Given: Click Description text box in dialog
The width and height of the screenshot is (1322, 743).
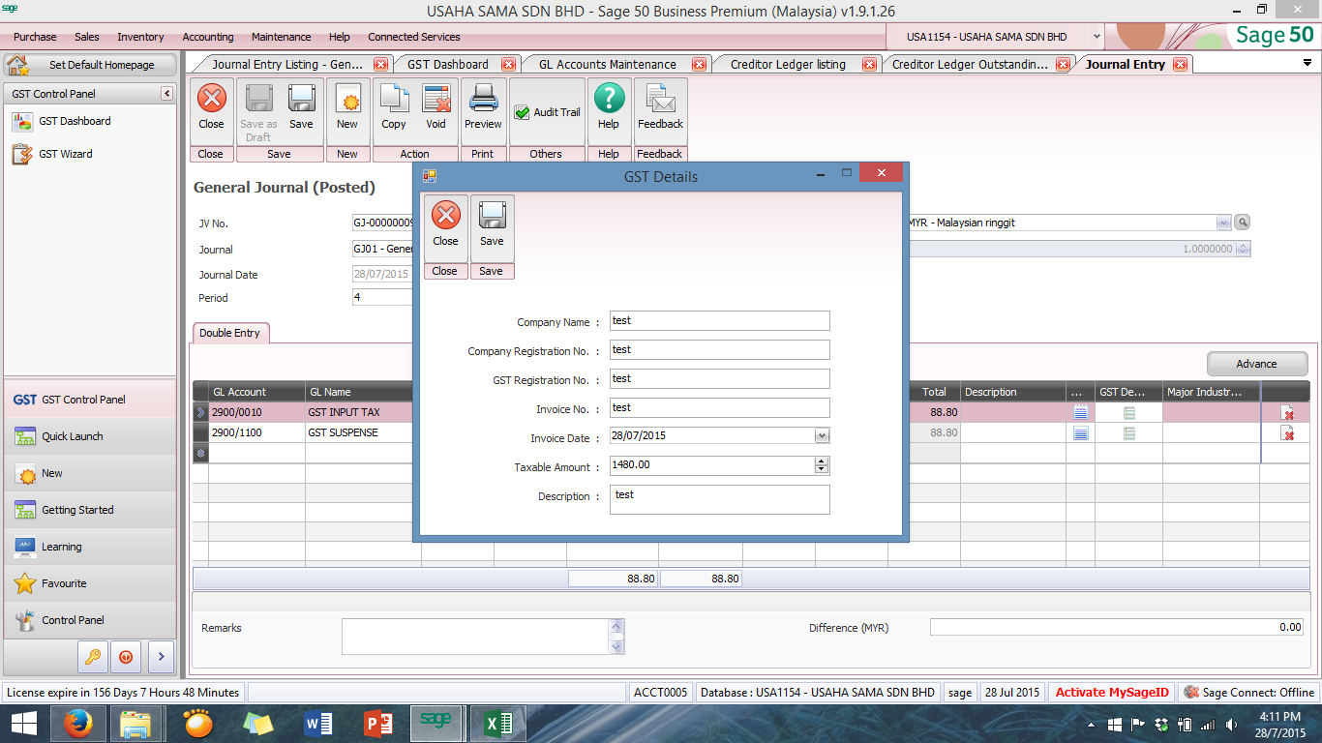Looking at the screenshot, I should point(720,499).
